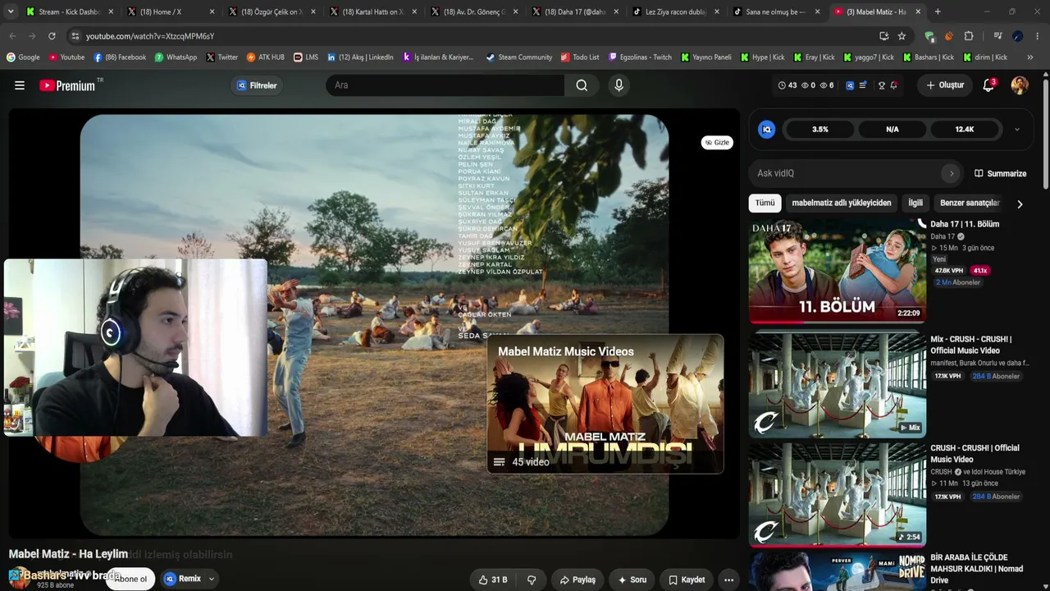Select the mabelmatiz adlı yükleyiciden chip
Viewport: 1050px width, 591px height.
[x=842, y=203]
